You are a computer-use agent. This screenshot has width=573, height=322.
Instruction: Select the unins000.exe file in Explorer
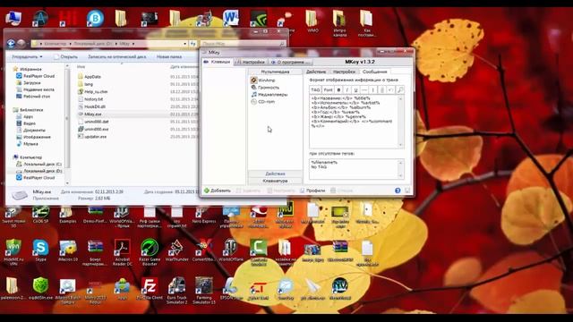[93, 129]
